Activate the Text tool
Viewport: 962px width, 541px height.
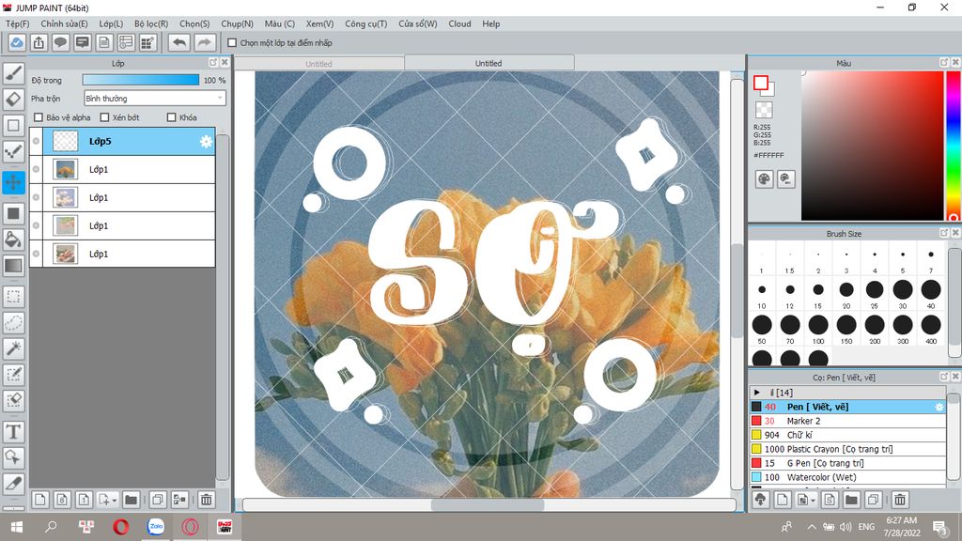point(13,432)
